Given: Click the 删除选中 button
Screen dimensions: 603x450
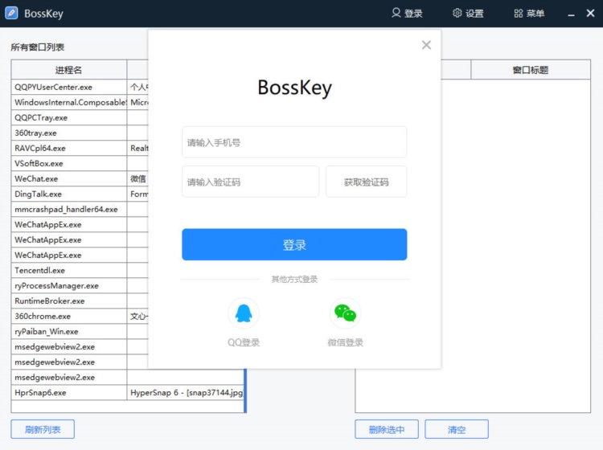Looking at the screenshot, I should tap(386, 429).
